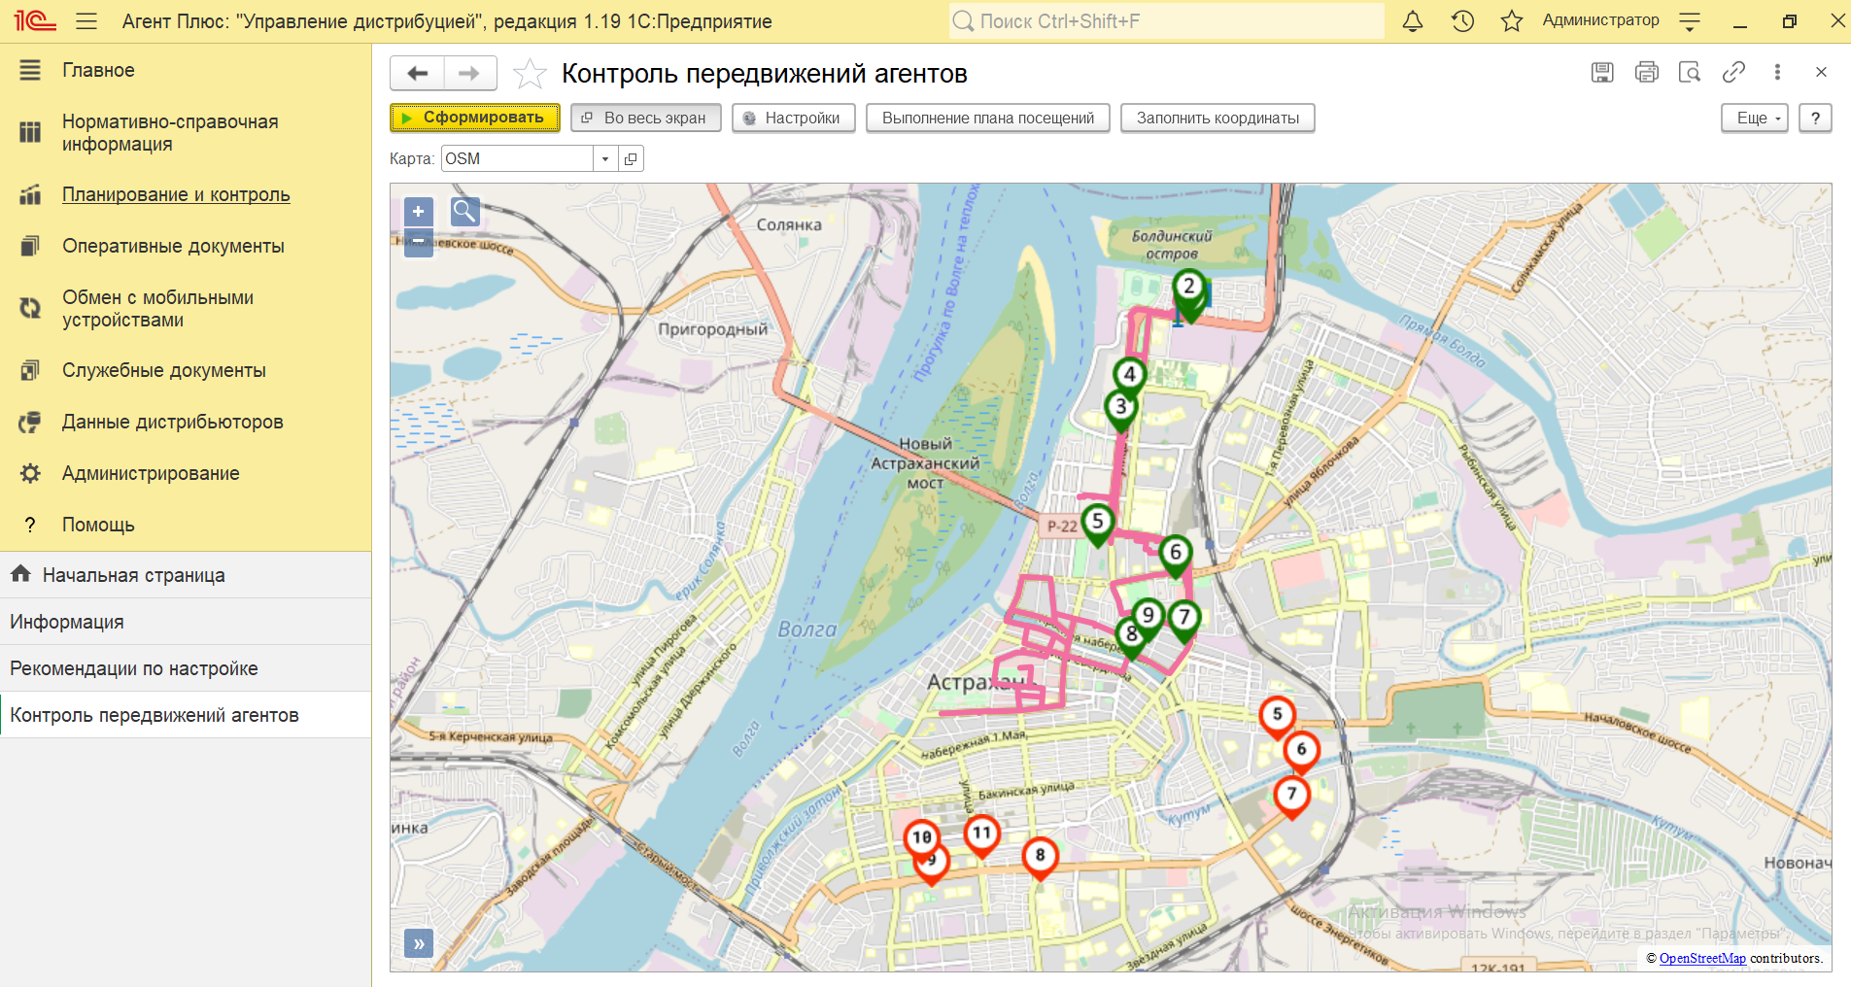Close the Контроль передвижений агентов form
1851x987 pixels.
click(x=1821, y=72)
